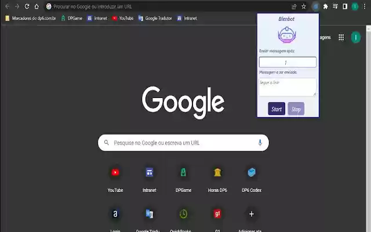Image resolution: width=371 pixels, height=232 pixels.
Task: Open the extensions puzzle icon
Action: (326, 6)
